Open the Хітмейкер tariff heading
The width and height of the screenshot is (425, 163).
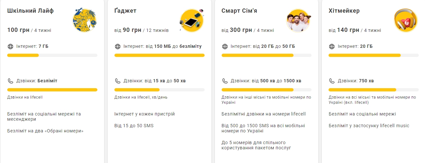coord(344,11)
